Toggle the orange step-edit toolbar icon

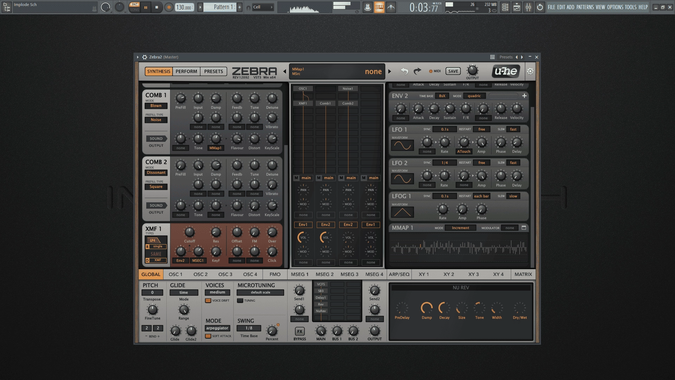click(x=379, y=7)
